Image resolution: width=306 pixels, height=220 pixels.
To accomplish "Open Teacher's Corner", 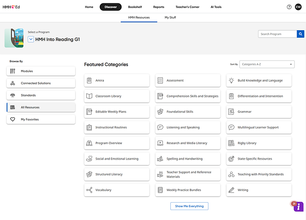I will (187, 7).
